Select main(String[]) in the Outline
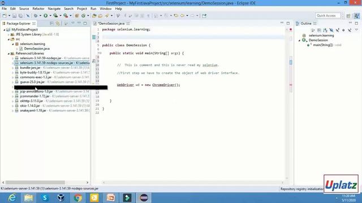362x203 pixels. pos(323,45)
